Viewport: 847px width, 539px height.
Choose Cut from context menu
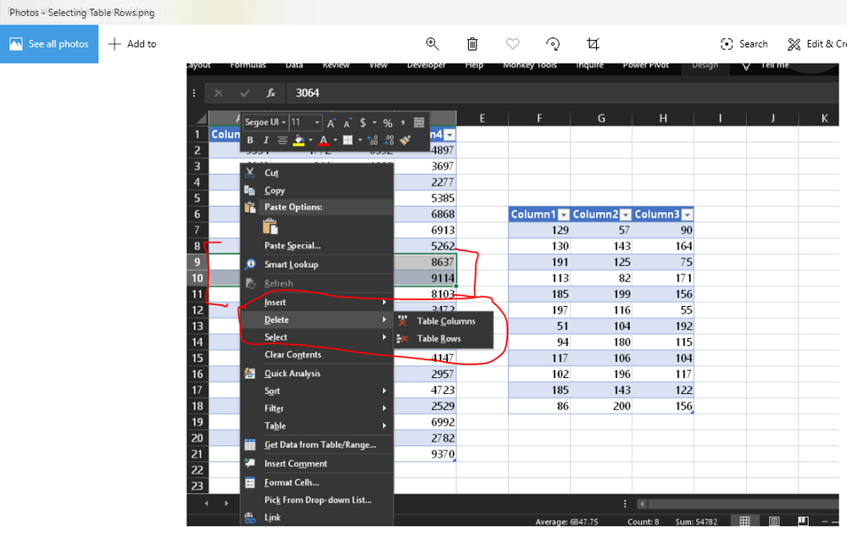pos(316,173)
